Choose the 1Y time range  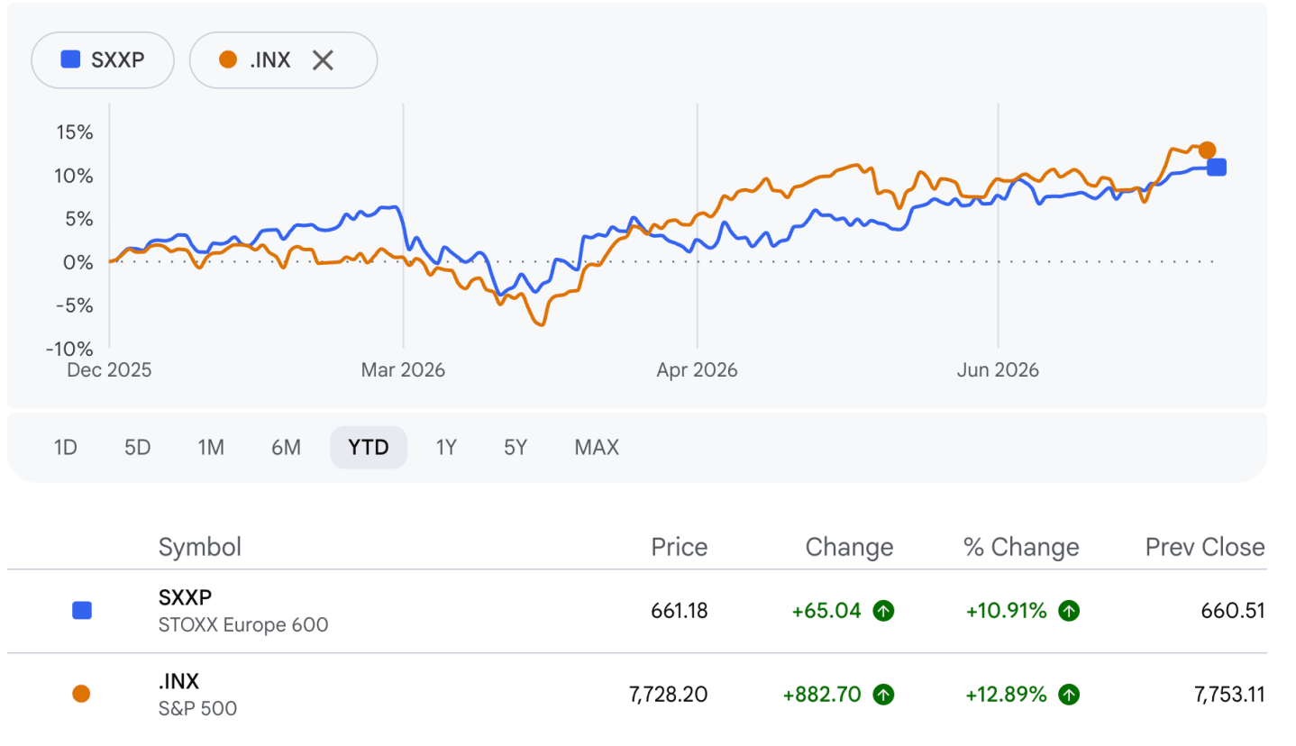[x=446, y=447]
